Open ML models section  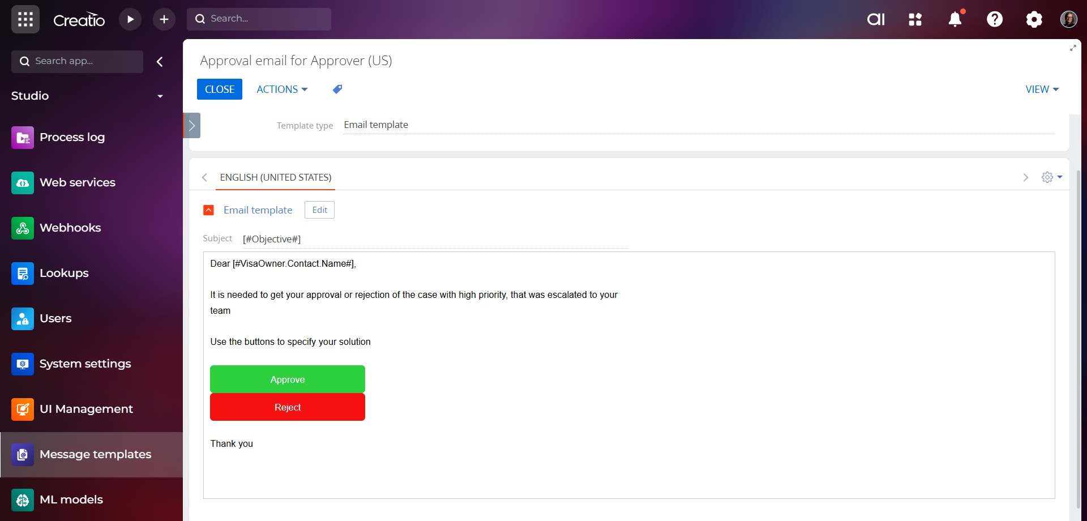92,500
